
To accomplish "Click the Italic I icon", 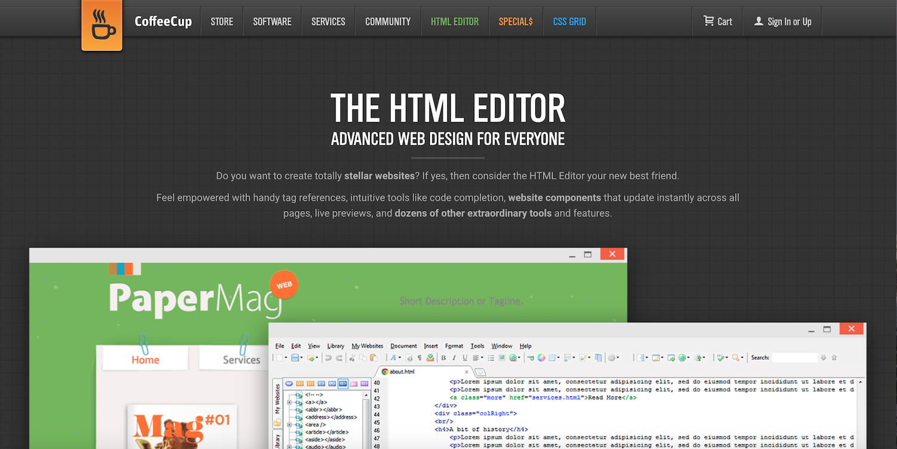I will point(454,358).
